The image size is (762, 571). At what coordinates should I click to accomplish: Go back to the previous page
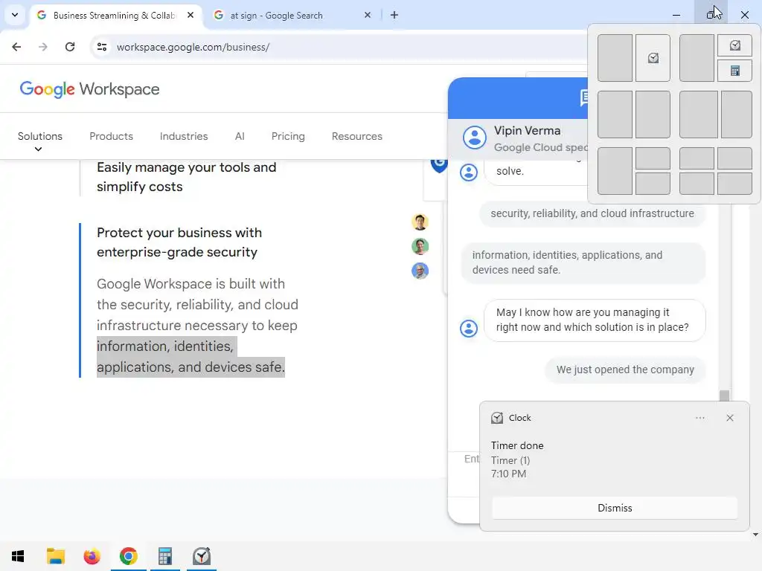pyautogui.click(x=16, y=47)
